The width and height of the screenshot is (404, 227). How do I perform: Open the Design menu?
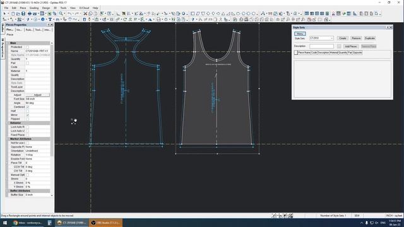tap(46, 8)
